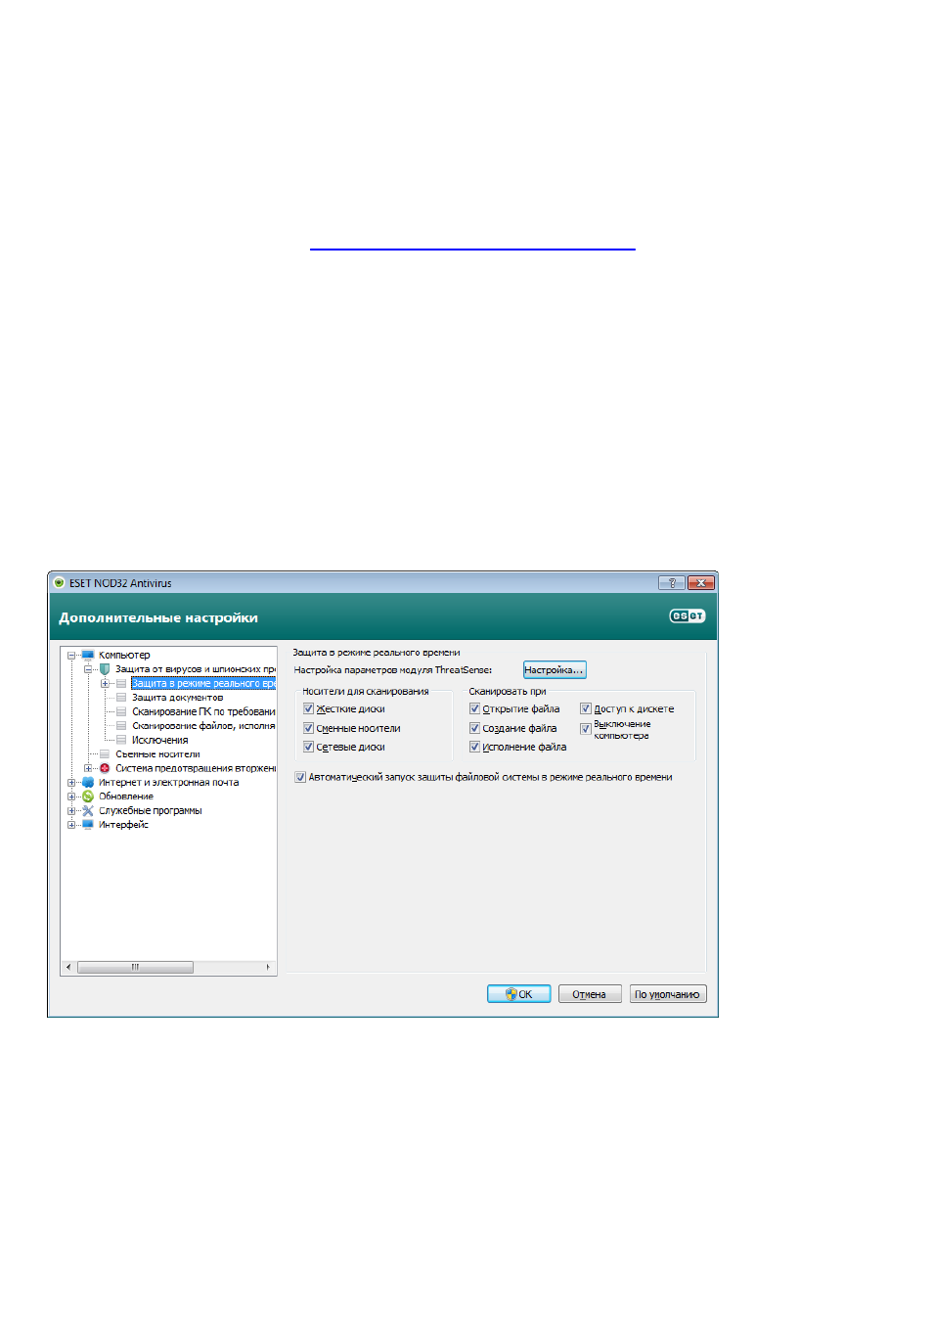
Task: Toggle the Жесткие диски checkbox
Action: [308, 708]
